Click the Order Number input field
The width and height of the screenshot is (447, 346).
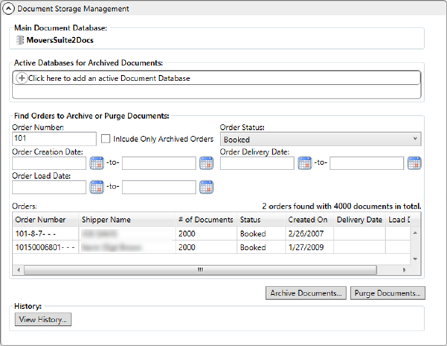point(54,140)
